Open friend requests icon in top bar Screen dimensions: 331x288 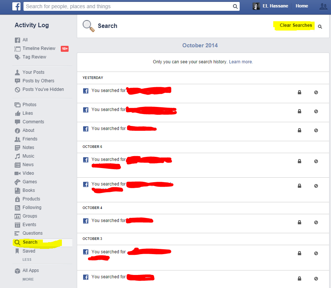click(x=323, y=6)
